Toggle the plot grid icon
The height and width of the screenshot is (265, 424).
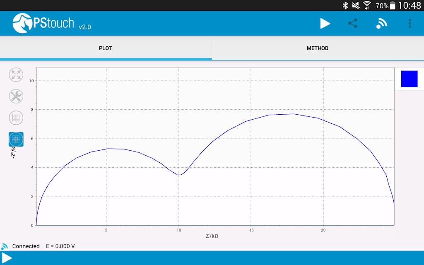click(16, 118)
